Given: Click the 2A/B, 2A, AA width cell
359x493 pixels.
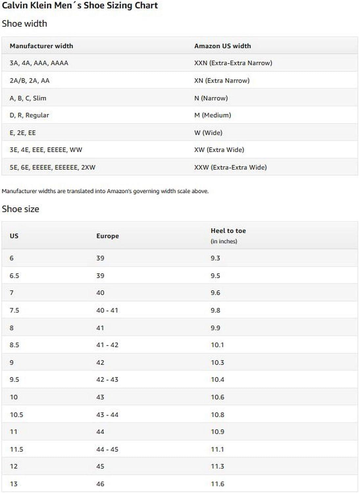Looking at the screenshot, I should 30,81.
